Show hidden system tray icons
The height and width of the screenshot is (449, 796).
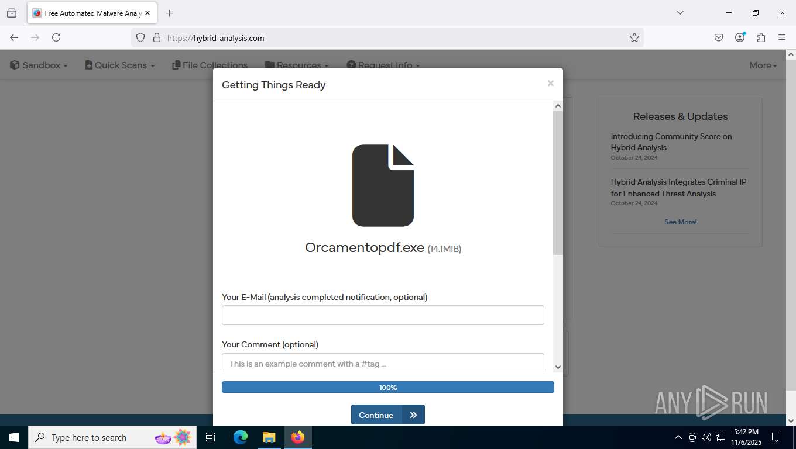click(x=678, y=437)
